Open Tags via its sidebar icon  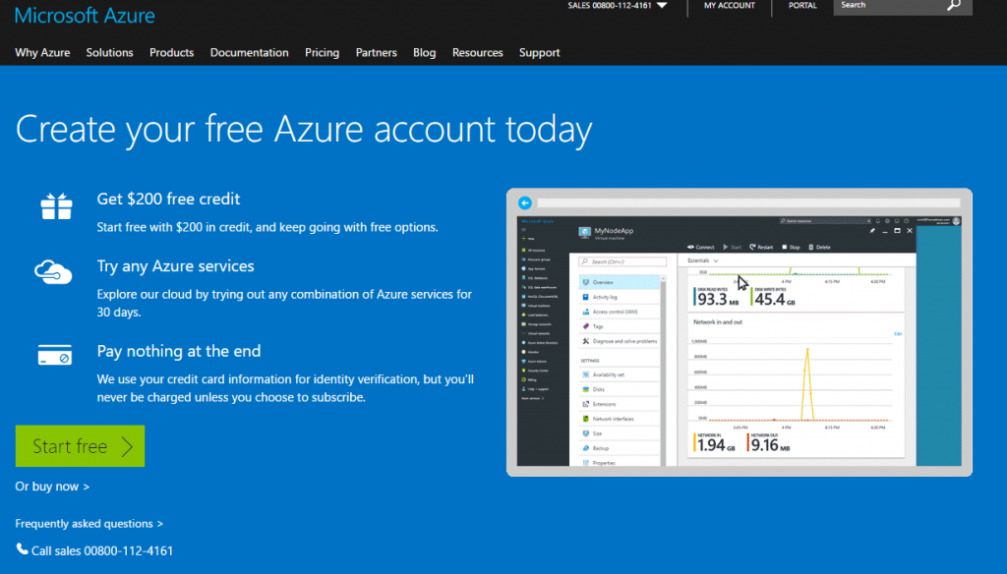coord(584,326)
